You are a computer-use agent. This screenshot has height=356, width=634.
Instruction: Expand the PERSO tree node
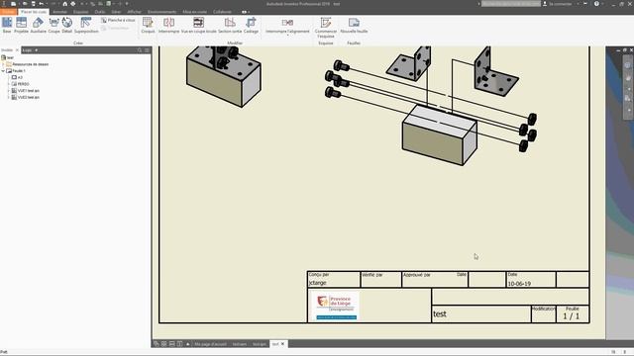click(x=9, y=84)
